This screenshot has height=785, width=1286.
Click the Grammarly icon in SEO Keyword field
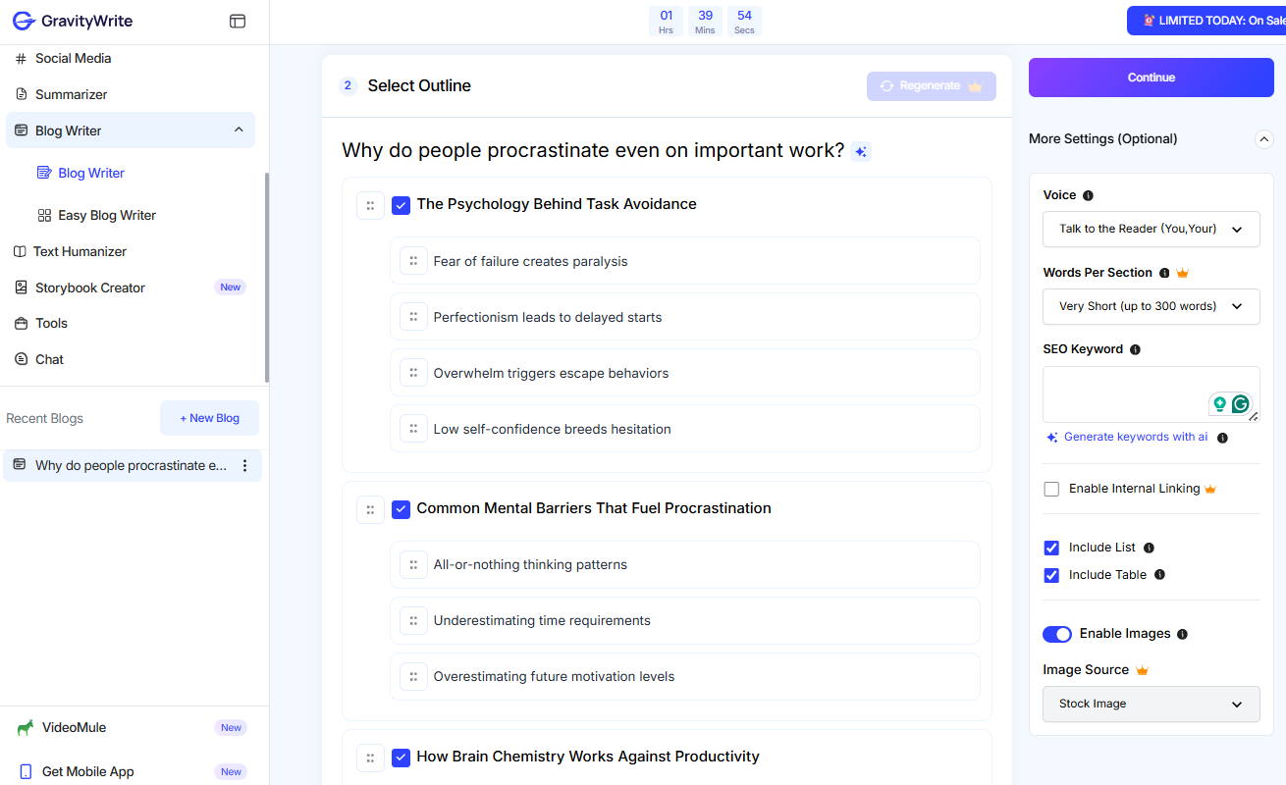(1242, 402)
